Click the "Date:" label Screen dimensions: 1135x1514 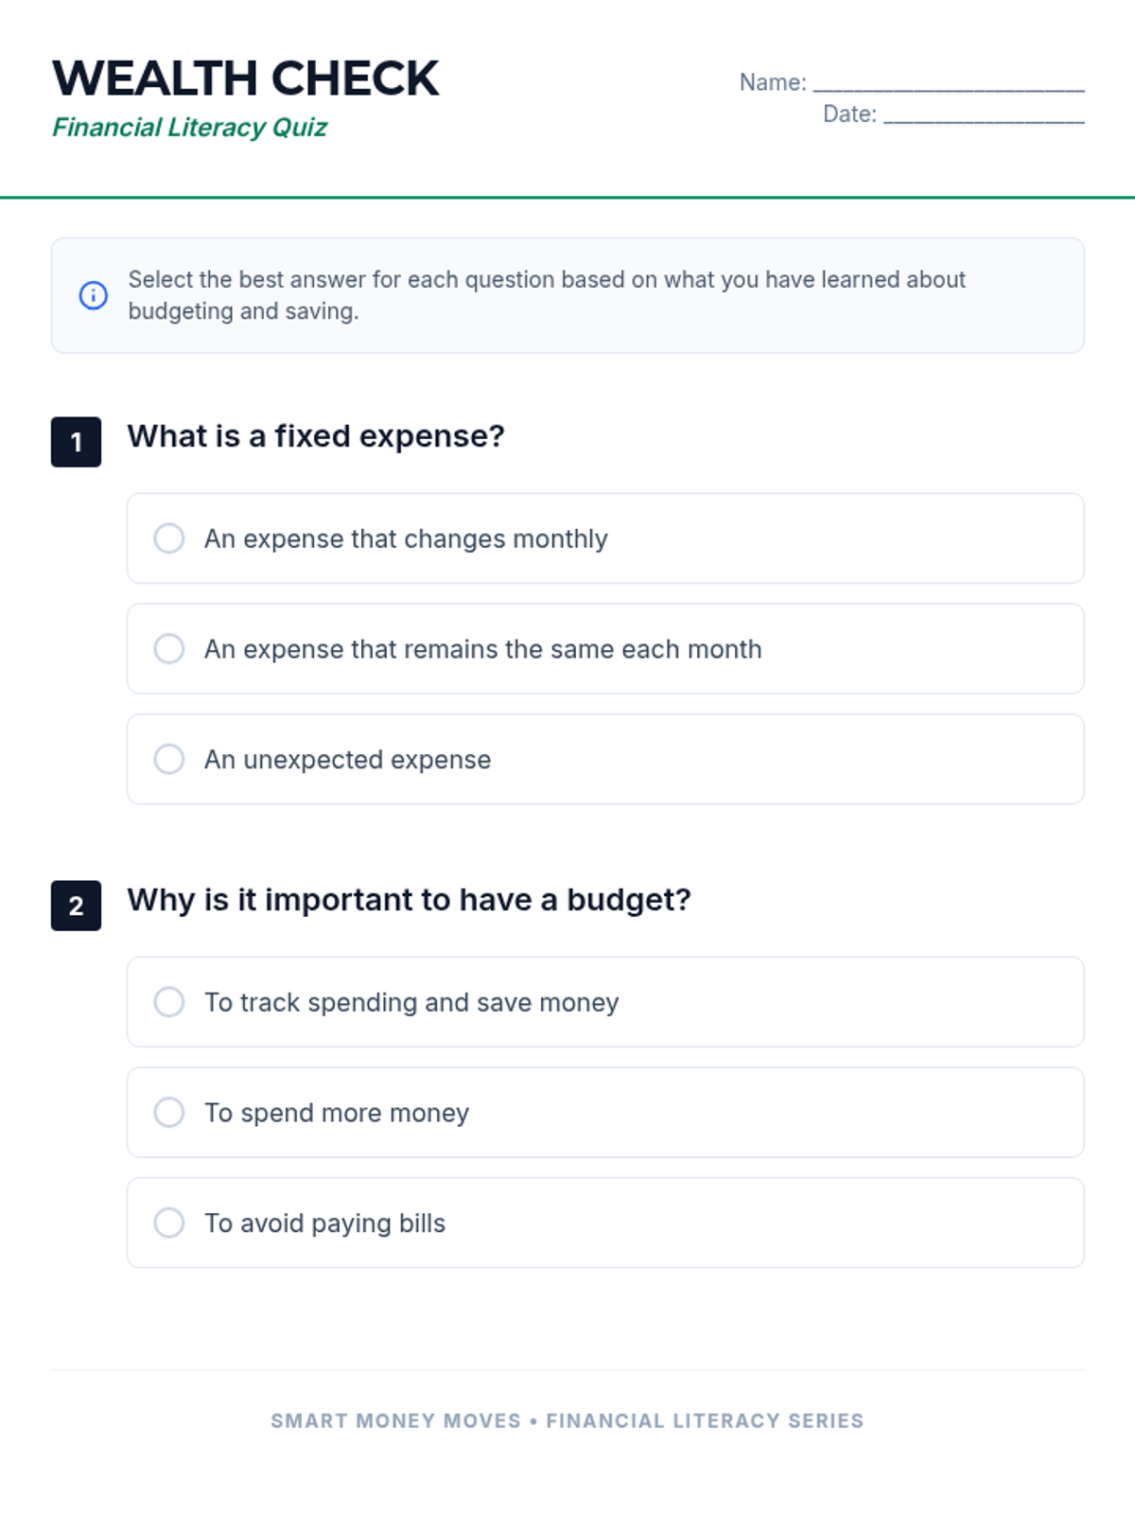[x=849, y=114]
